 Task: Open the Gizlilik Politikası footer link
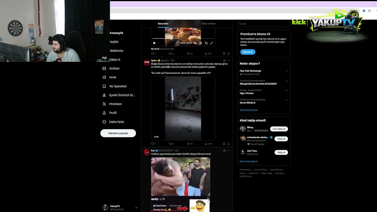coord(261,170)
